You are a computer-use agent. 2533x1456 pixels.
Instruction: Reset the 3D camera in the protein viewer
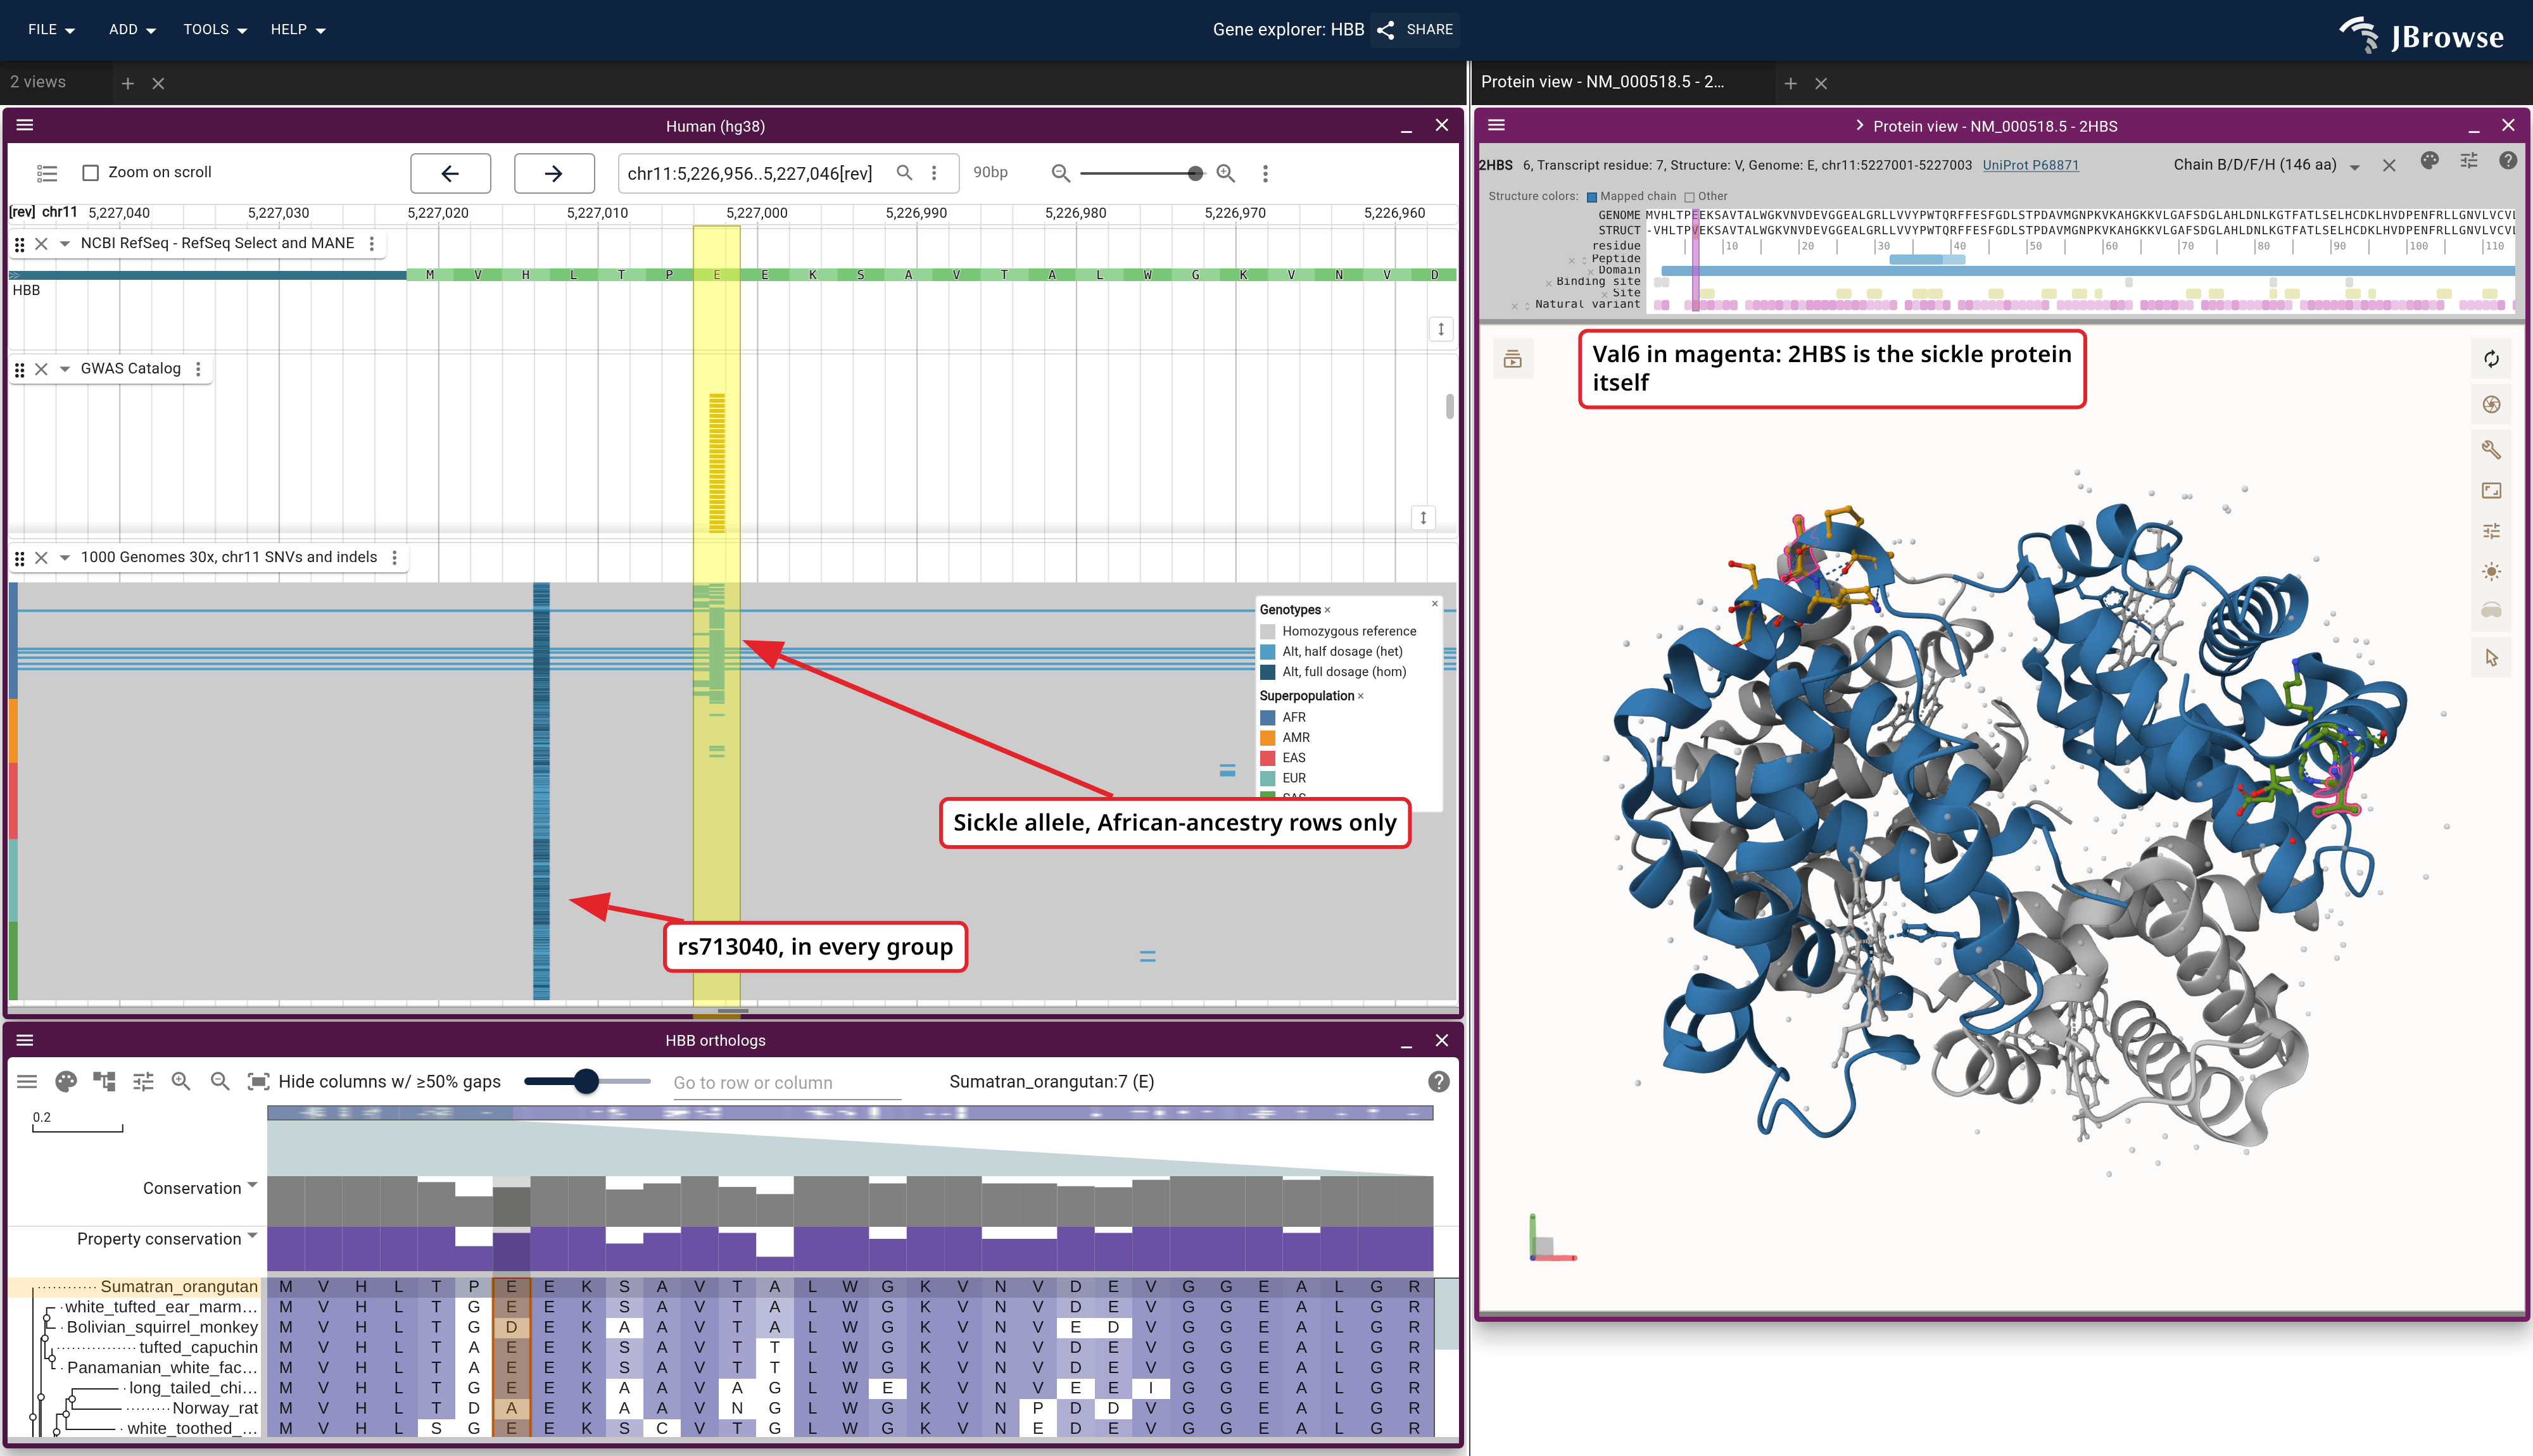coord(2491,359)
